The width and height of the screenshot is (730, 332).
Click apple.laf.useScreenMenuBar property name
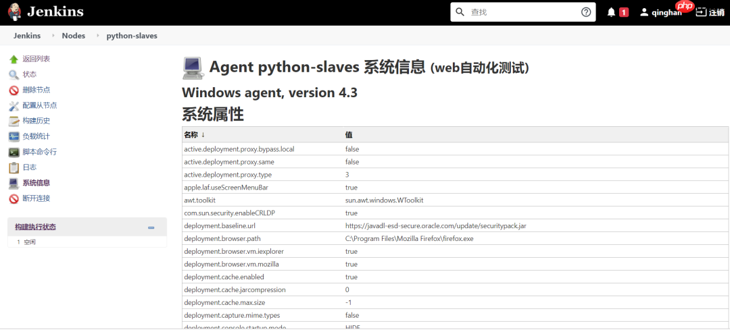226,188
